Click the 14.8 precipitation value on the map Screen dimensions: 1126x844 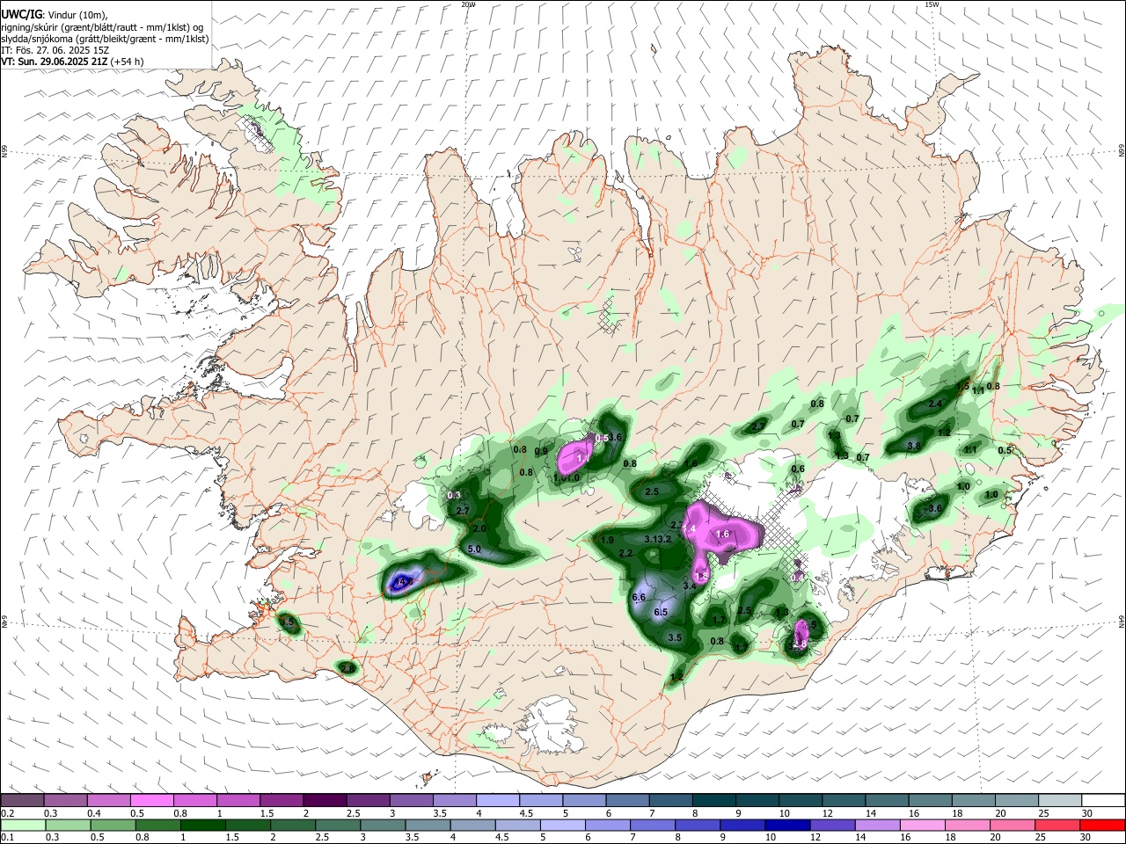pos(403,582)
